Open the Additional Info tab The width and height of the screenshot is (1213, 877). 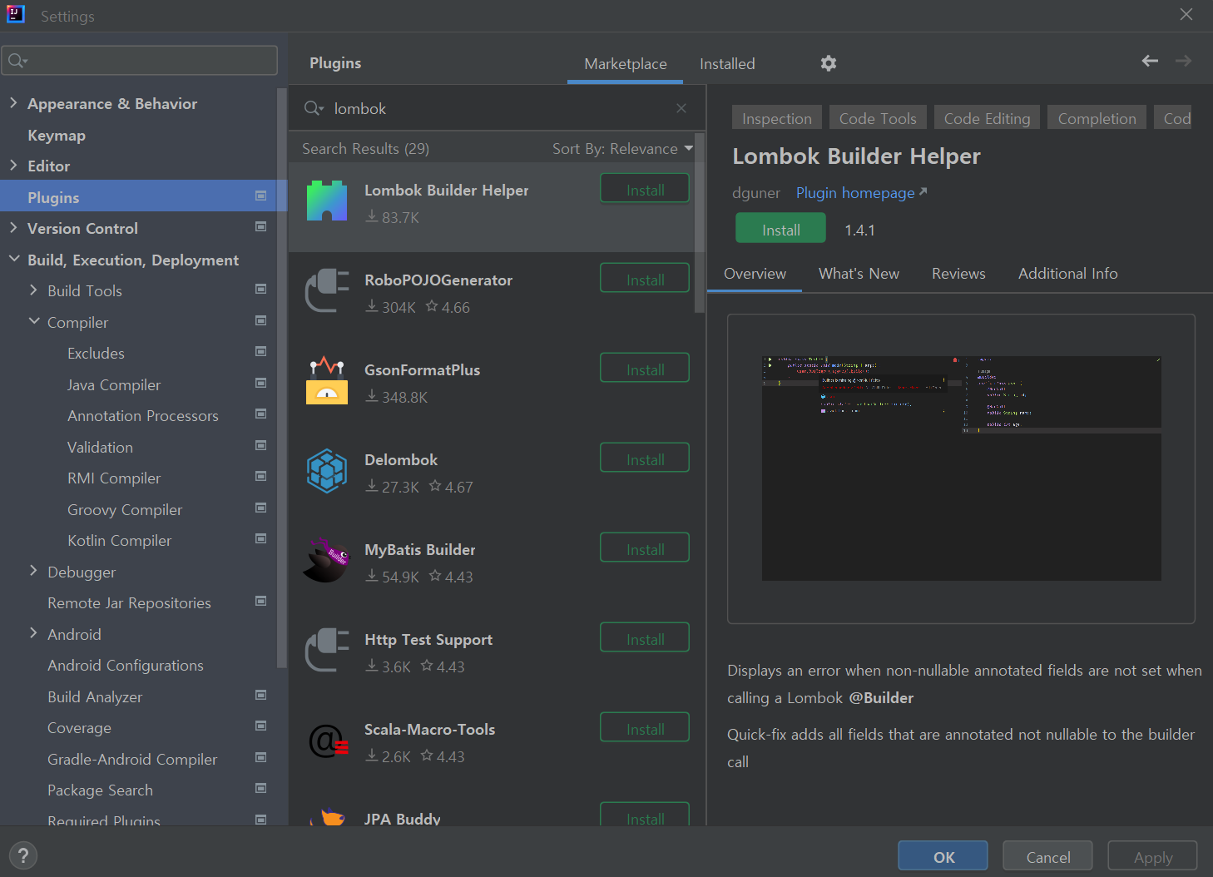pos(1067,274)
